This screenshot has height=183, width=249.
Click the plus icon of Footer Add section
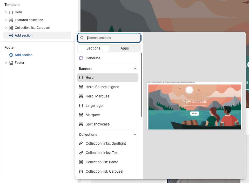click(11, 55)
